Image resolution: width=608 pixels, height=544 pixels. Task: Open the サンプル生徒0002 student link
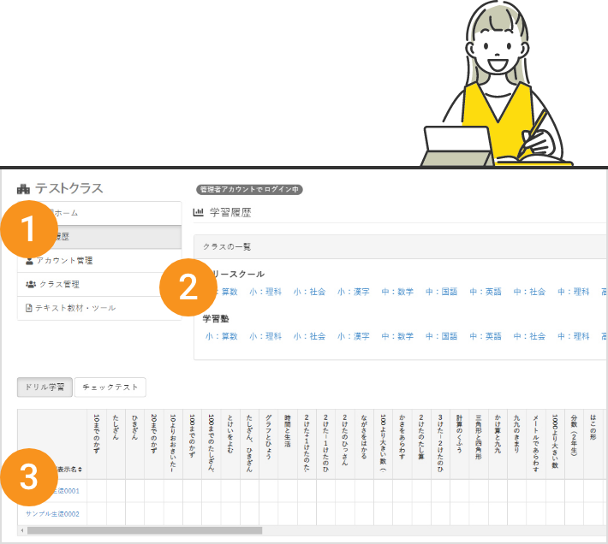[52, 513]
